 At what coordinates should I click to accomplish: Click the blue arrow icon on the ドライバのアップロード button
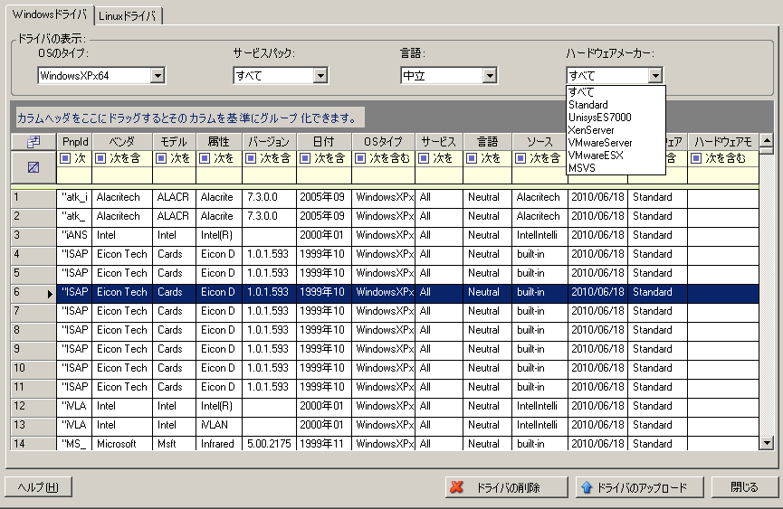(x=587, y=487)
